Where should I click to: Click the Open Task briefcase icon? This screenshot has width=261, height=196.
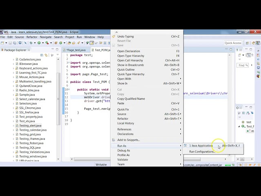[73, 43]
